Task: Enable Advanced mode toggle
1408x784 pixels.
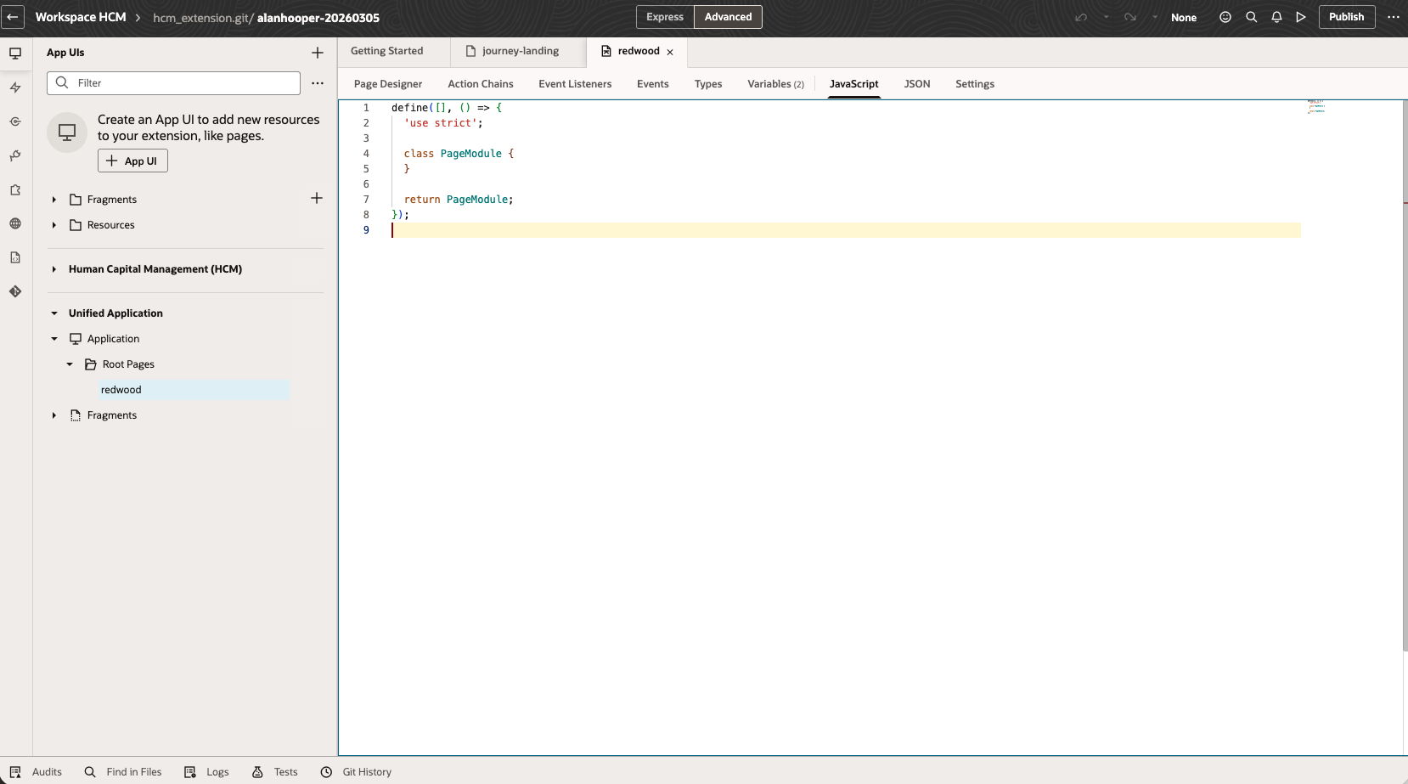Action: (x=727, y=16)
